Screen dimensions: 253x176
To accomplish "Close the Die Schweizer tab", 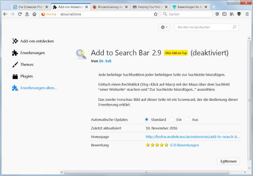I will point(47,7).
